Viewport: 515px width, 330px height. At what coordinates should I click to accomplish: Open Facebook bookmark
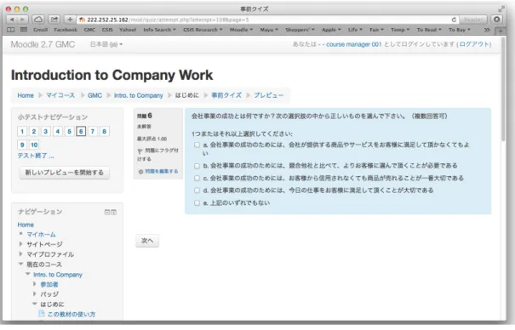pyautogui.click(x=66, y=30)
